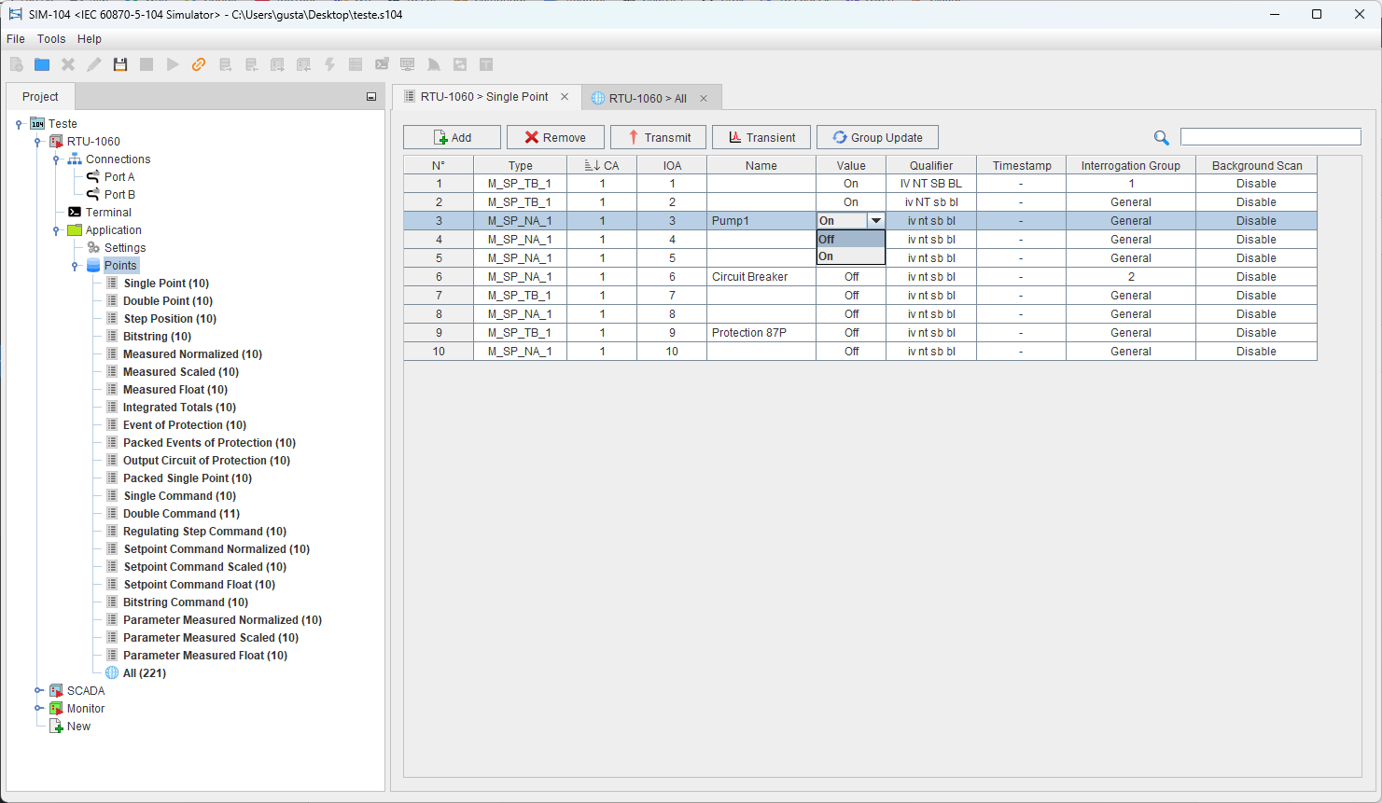Click the orange chain link toolbar icon
This screenshot has height=803, width=1382.
click(199, 64)
